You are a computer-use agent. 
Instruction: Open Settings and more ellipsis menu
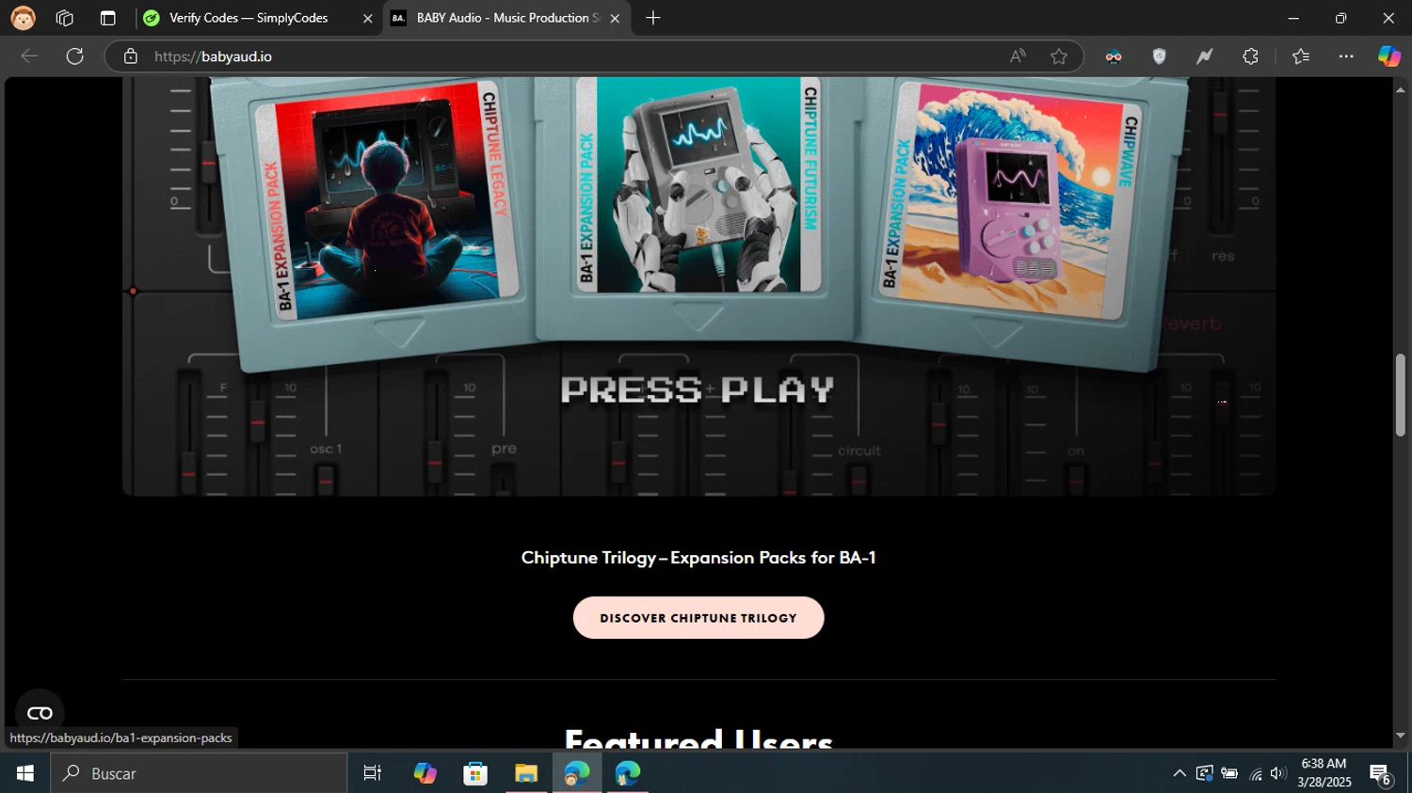point(1346,56)
